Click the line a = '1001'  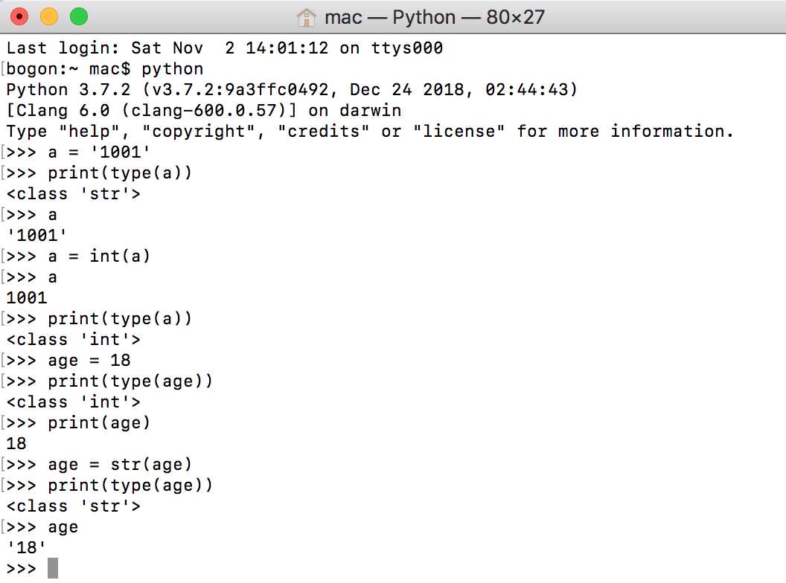click(x=77, y=152)
